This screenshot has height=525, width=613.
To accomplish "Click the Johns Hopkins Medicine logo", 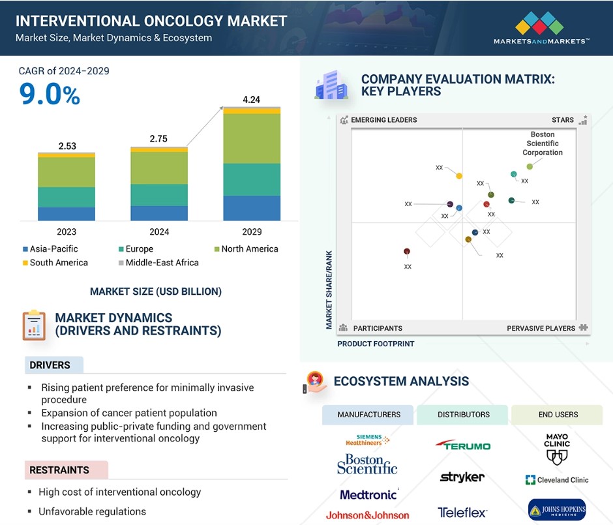I will click(x=557, y=509).
